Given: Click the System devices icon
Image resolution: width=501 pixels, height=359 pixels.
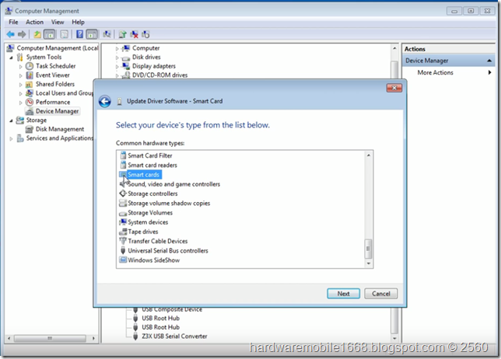Looking at the screenshot, I should point(123,222).
